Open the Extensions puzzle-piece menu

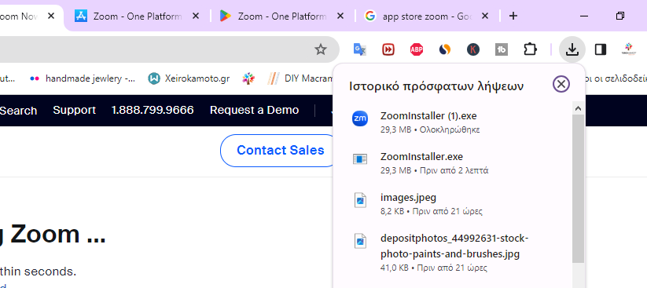point(530,50)
